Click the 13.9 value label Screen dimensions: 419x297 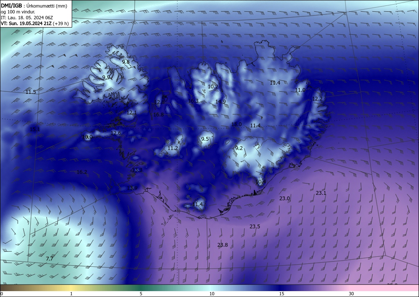point(132,188)
